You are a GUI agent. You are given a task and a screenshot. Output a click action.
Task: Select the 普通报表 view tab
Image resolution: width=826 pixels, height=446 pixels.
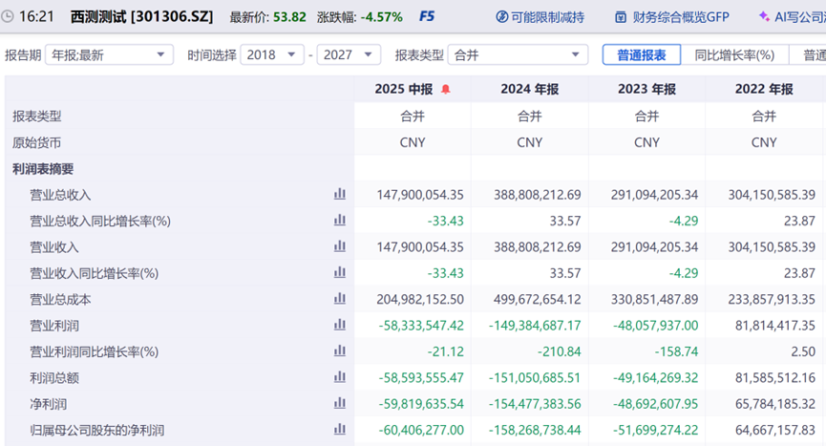click(x=641, y=55)
